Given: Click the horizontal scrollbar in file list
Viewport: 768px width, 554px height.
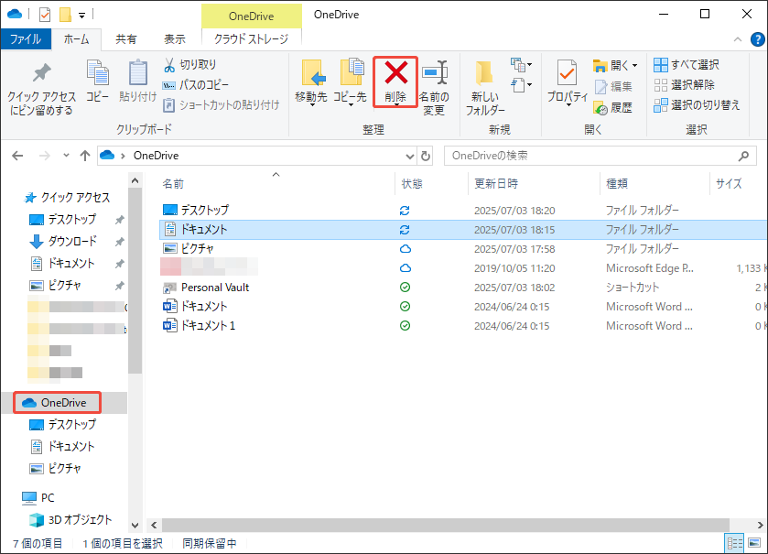Looking at the screenshot, I should 446,525.
